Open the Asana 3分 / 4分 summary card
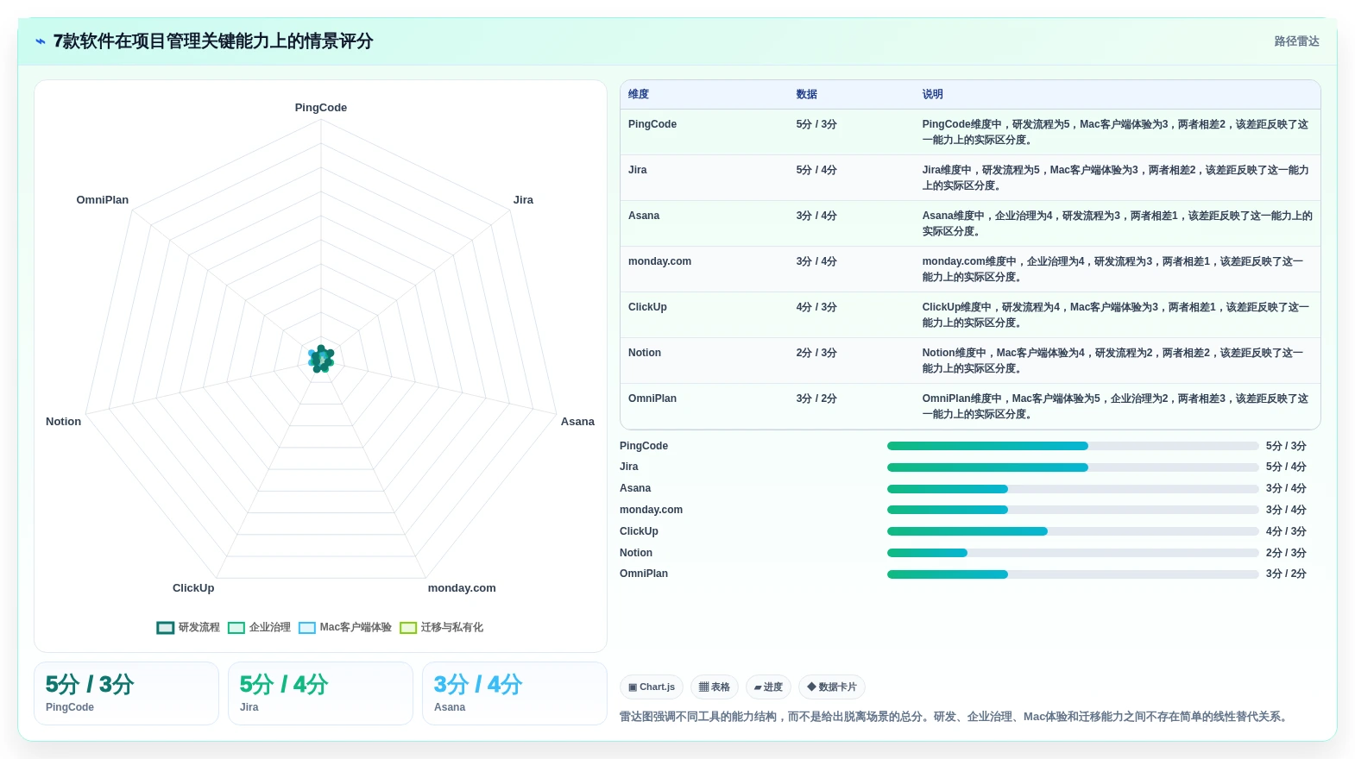The image size is (1355, 759). pyautogui.click(x=514, y=693)
